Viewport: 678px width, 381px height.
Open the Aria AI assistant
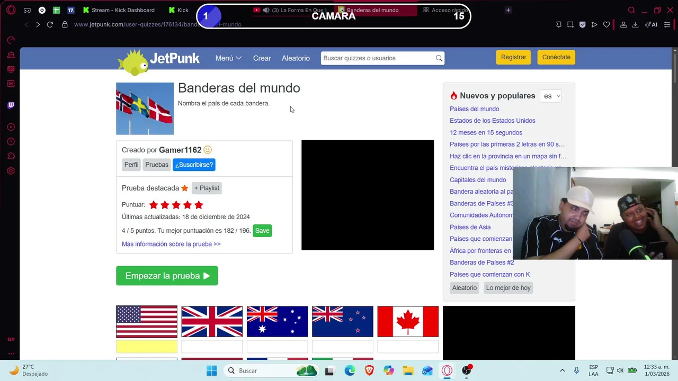click(x=651, y=24)
